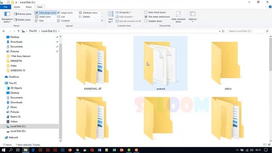Open Redmi 3S device
Image resolution: width=272 pixels, height=153 pixels.
pos(15,116)
